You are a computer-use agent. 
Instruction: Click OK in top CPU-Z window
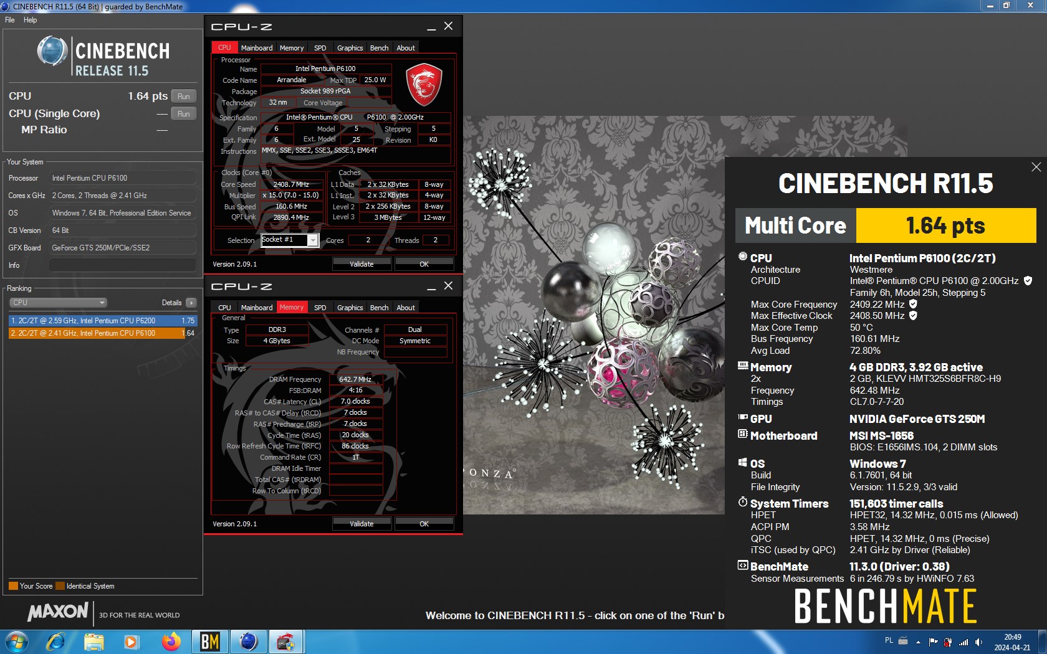(x=424, y=264)
